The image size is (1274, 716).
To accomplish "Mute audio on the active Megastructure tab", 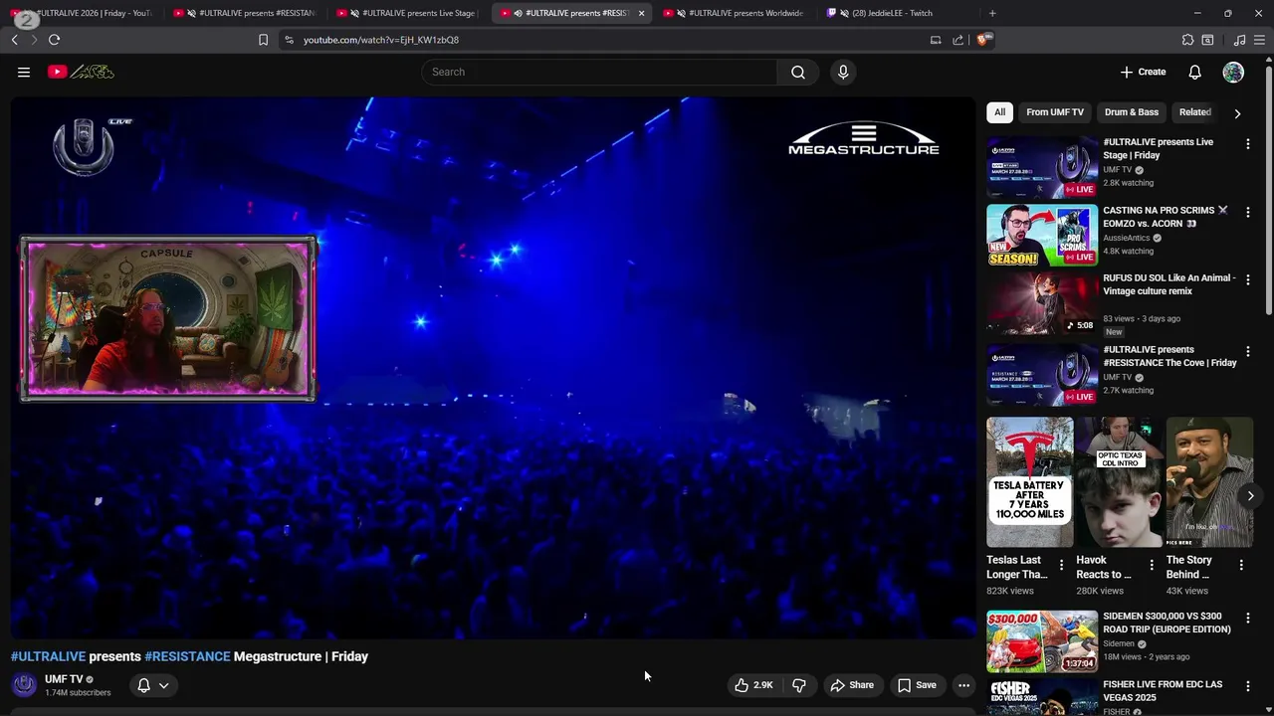I will (x=518, y=13).
